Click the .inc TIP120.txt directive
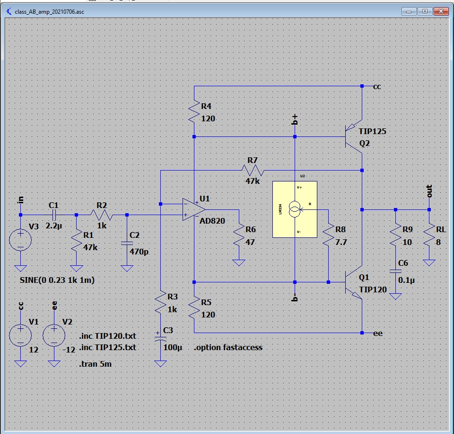This screenshot has height=434, width=454. click(107, 336)
